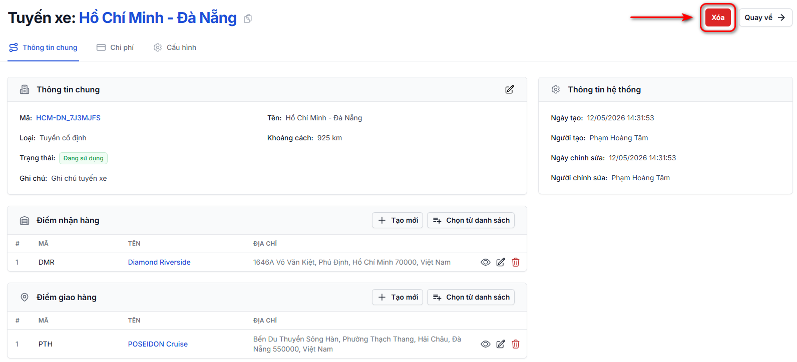Click the Bến Du Thuyền Sông Hàn address
Screen dimensions: 797x362
click(357, 344)
